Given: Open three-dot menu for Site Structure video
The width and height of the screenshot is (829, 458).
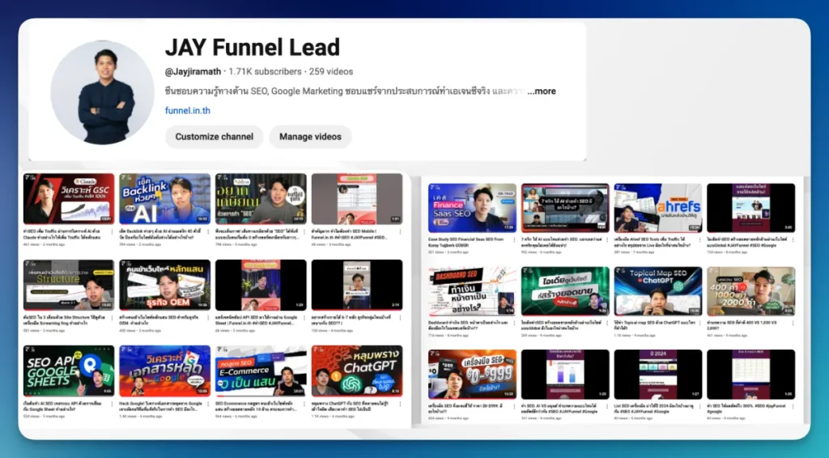Looking at the screenshot, I should (x=112, y=318).
